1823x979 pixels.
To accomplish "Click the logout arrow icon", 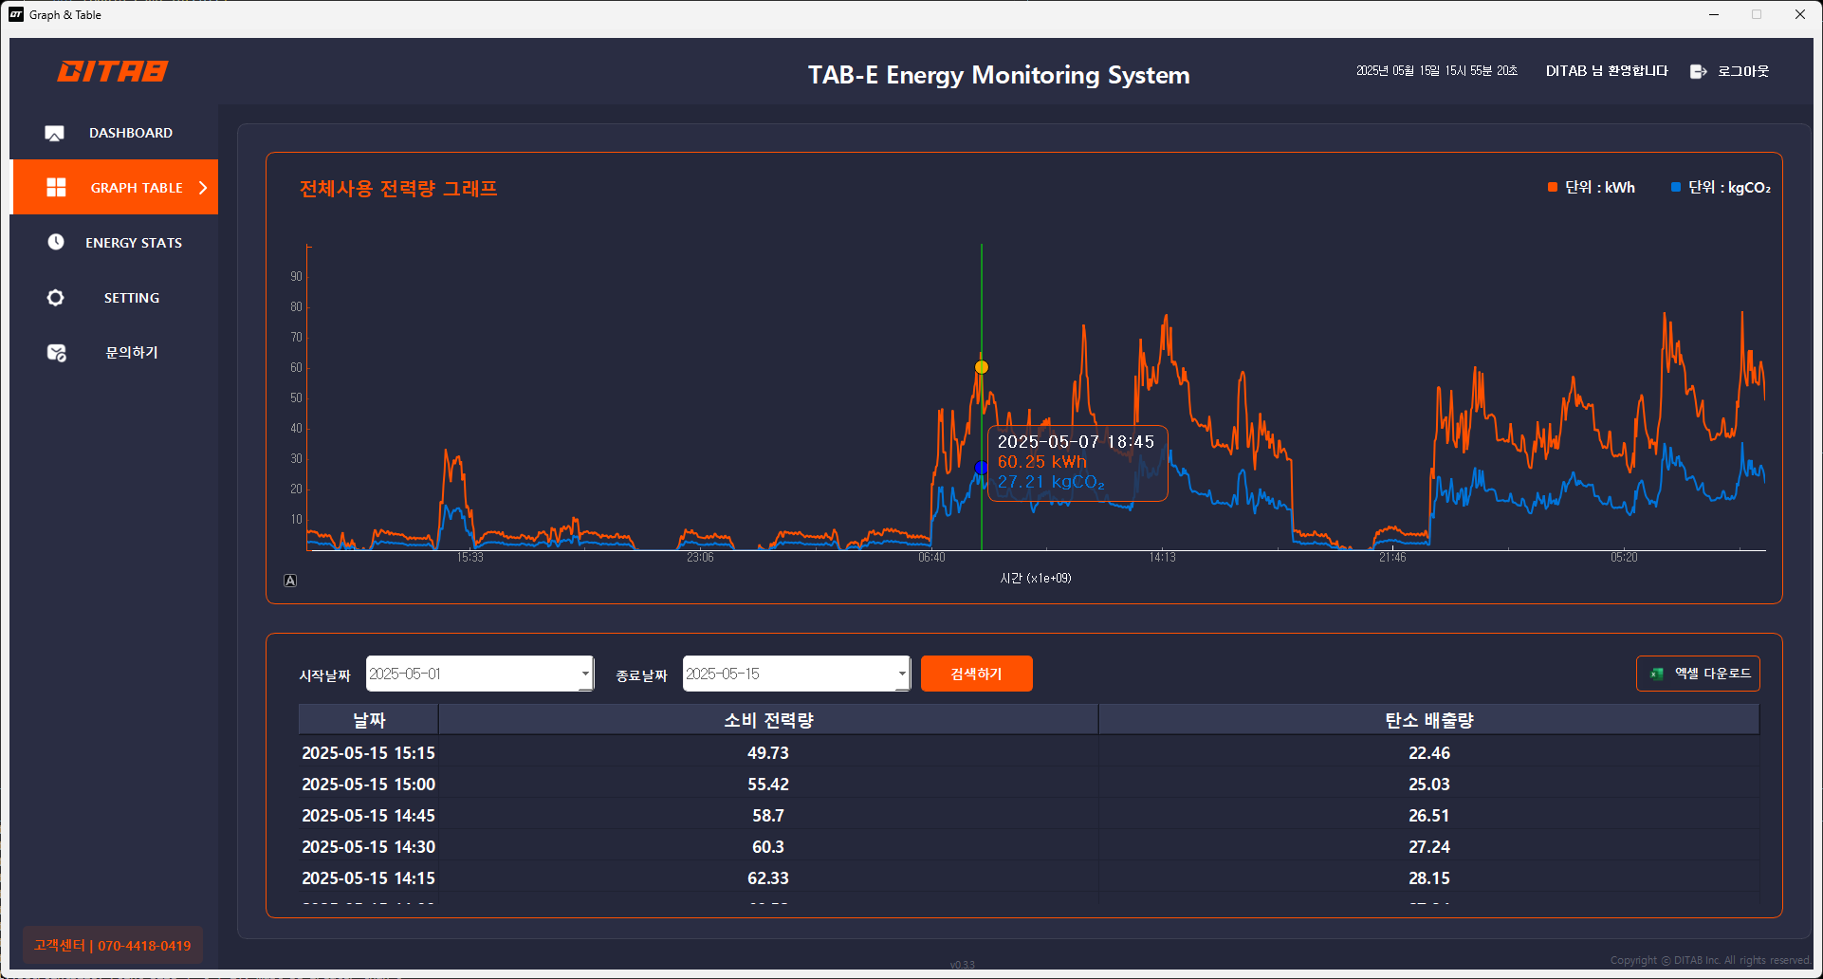I will pyautogui.click(x=1699, y=71).
